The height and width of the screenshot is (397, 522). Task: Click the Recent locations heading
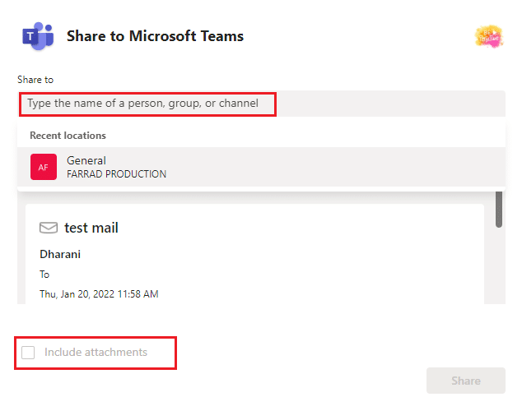coord(68,136)
